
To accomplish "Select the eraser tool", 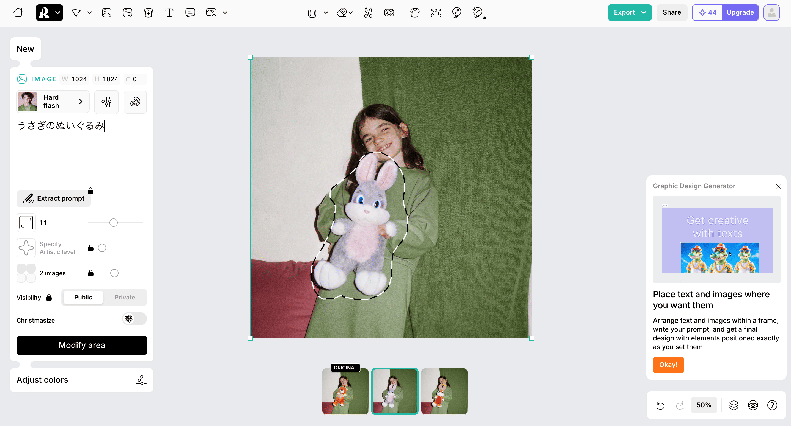I will [342, 13].
